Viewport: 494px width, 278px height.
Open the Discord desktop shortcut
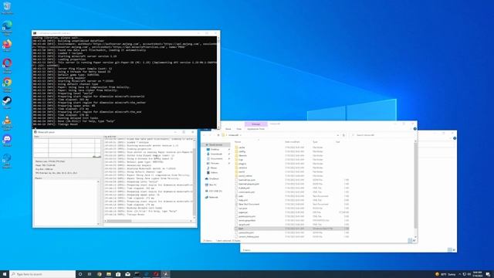click(7, 141)
